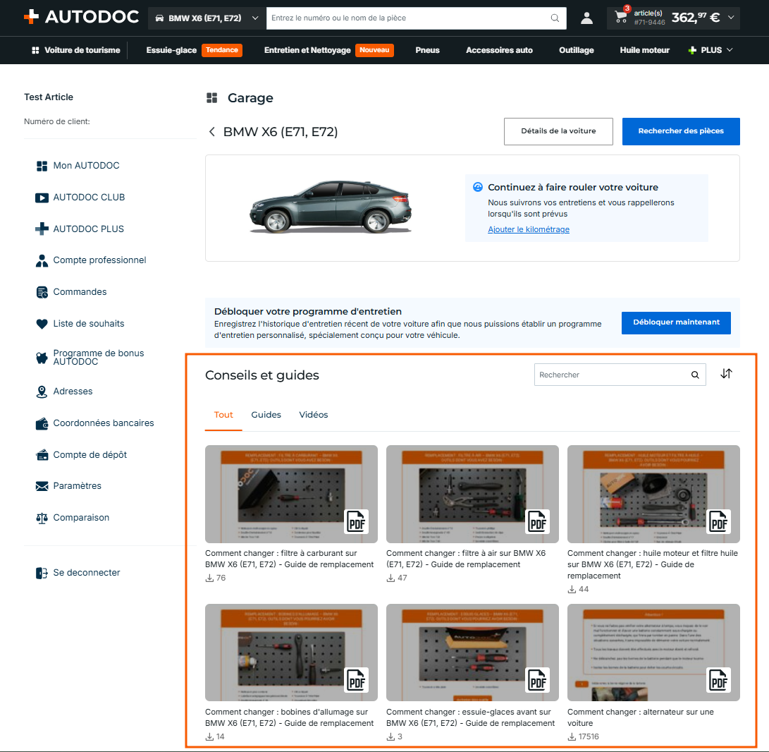This screenshot has height=752, width=769.
Task: Click the sort arrows icon in Conseils et guides
Action: [x=726, y=374]
